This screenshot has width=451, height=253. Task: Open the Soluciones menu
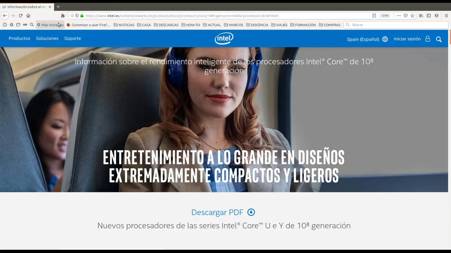[x=47, y=38]
